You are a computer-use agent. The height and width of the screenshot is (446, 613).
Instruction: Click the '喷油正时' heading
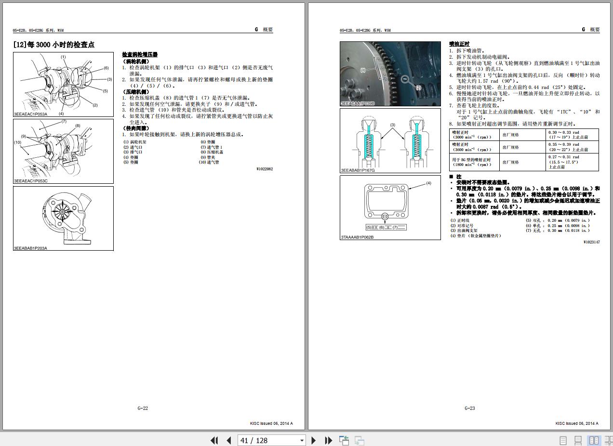(459, 44)
